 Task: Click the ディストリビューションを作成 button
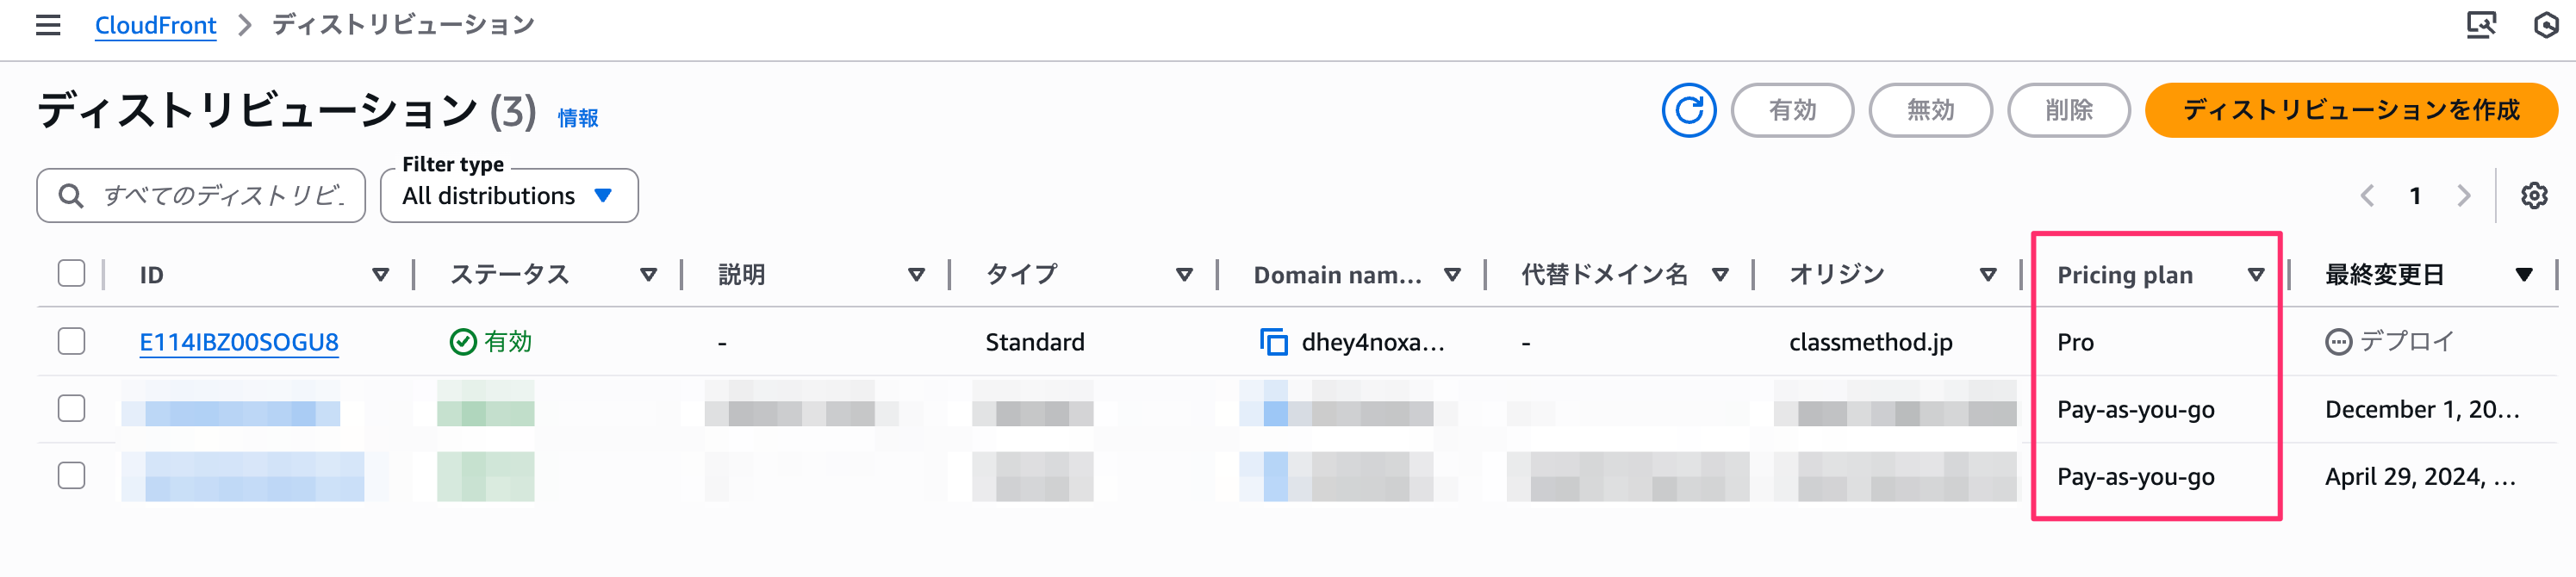tap(2350, 110)
